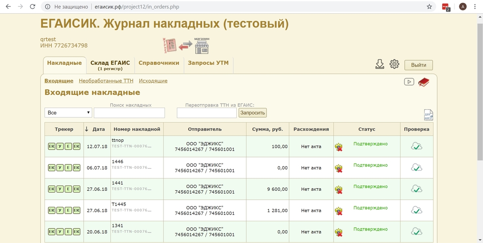This screenshot has height=243, width=483.
Task: Click the download arrow icon near Выйти
Action: (380, 64)
